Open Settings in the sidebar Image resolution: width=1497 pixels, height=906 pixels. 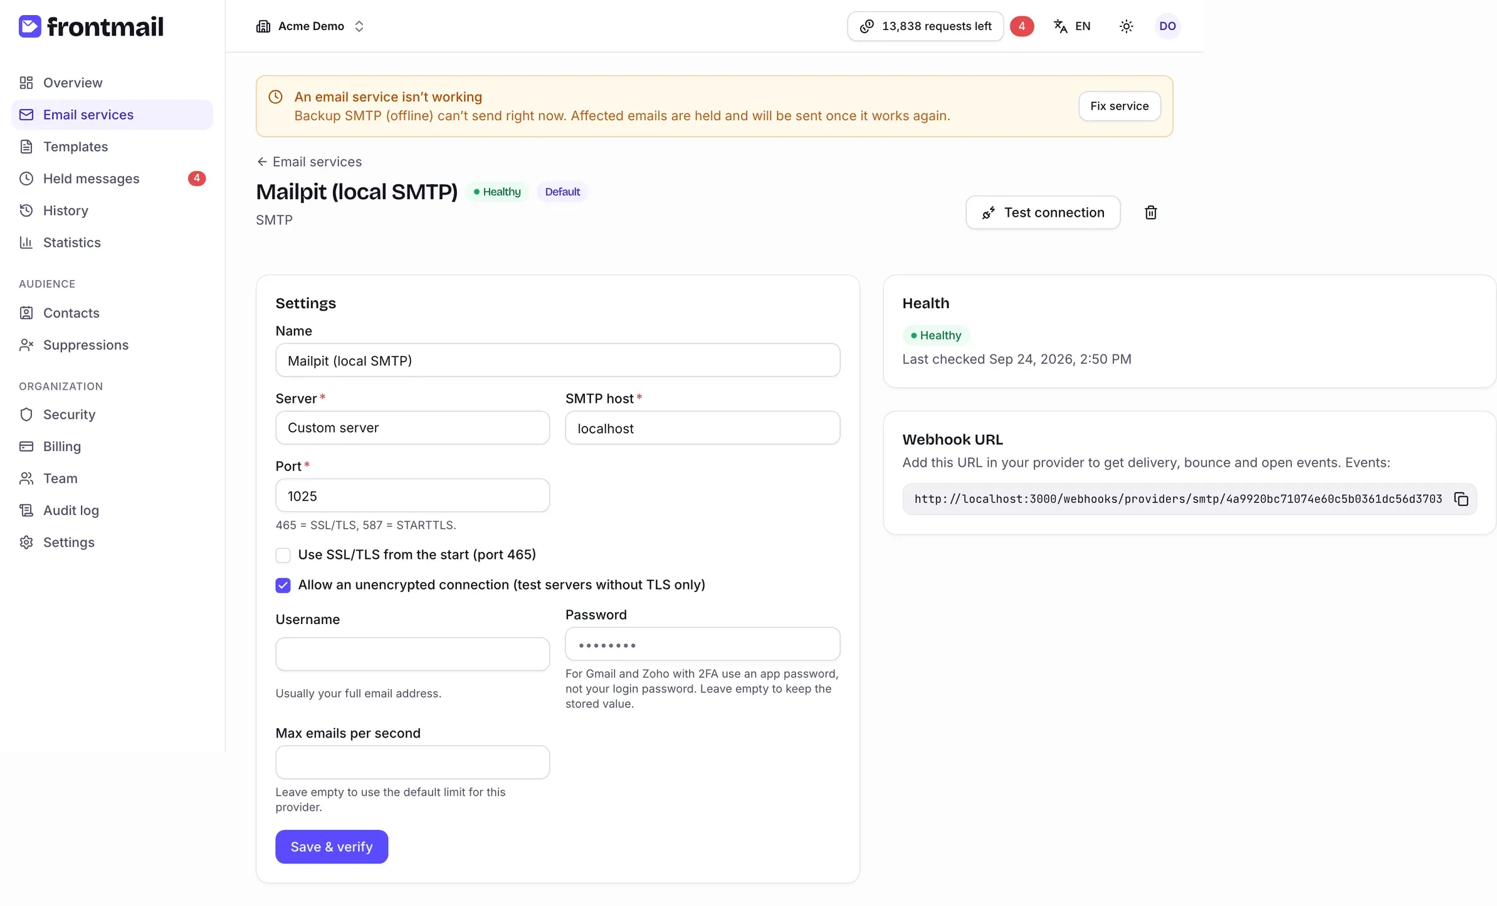(x=112, y=542)
